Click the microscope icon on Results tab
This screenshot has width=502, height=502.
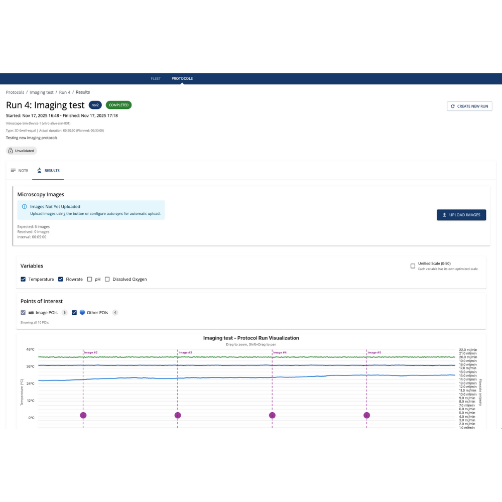point(39,170)
